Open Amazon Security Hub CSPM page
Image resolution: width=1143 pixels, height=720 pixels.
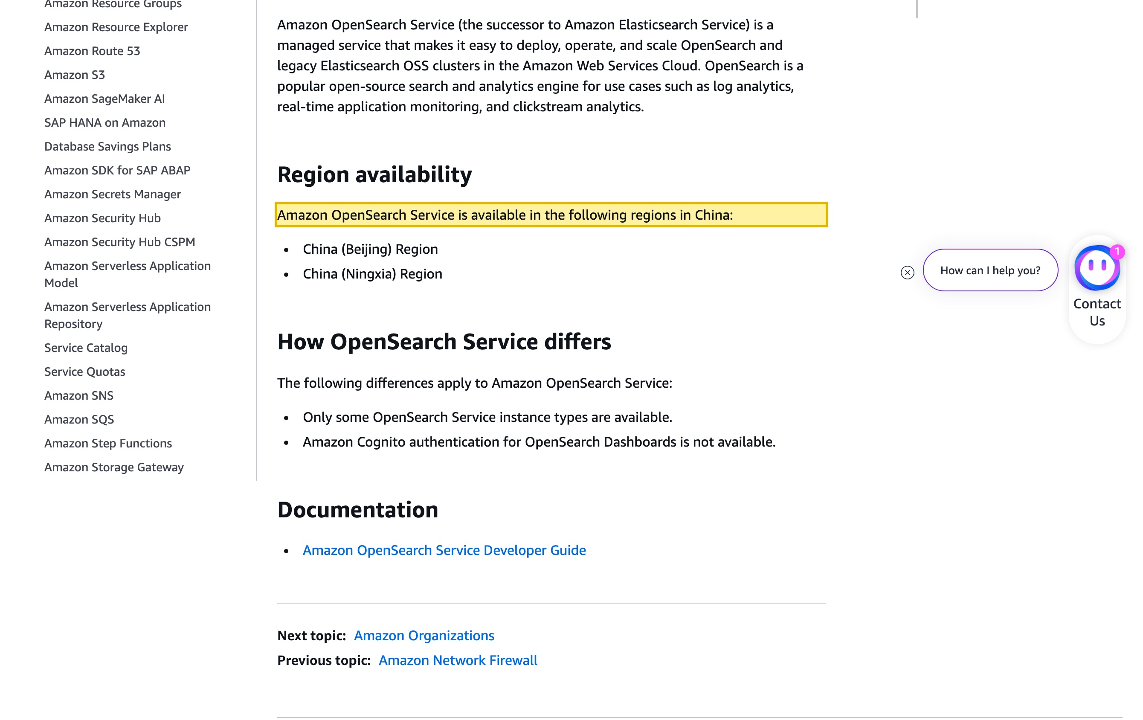coord(119,242)
